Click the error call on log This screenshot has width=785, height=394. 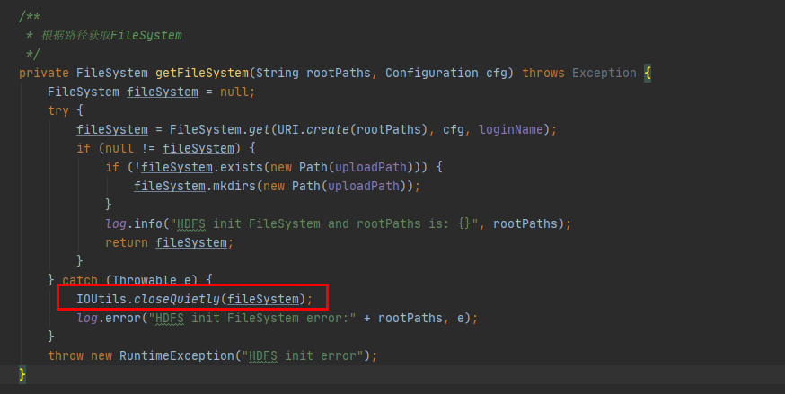123,318
